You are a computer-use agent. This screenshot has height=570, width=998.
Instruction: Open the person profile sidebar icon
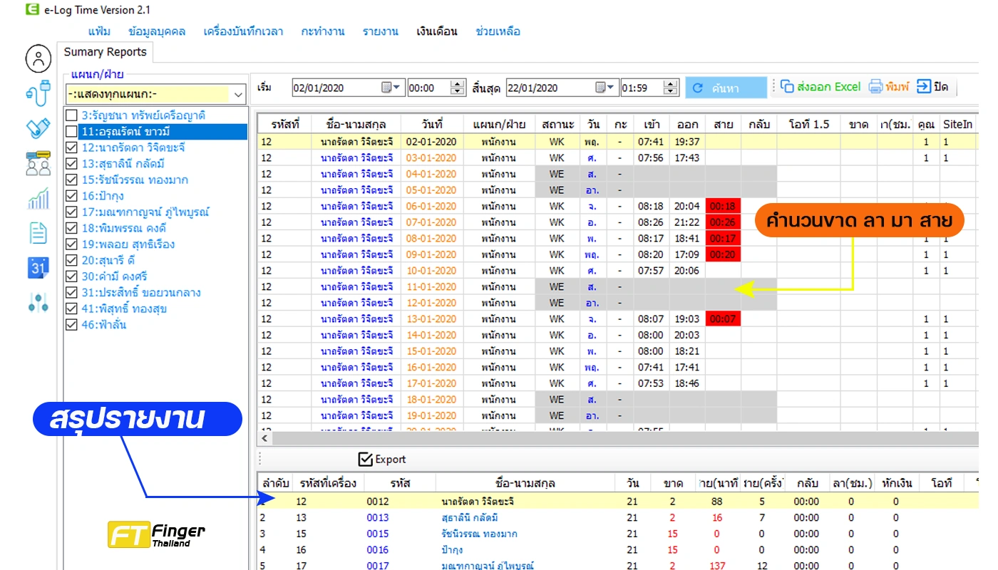tap(38, 58)
